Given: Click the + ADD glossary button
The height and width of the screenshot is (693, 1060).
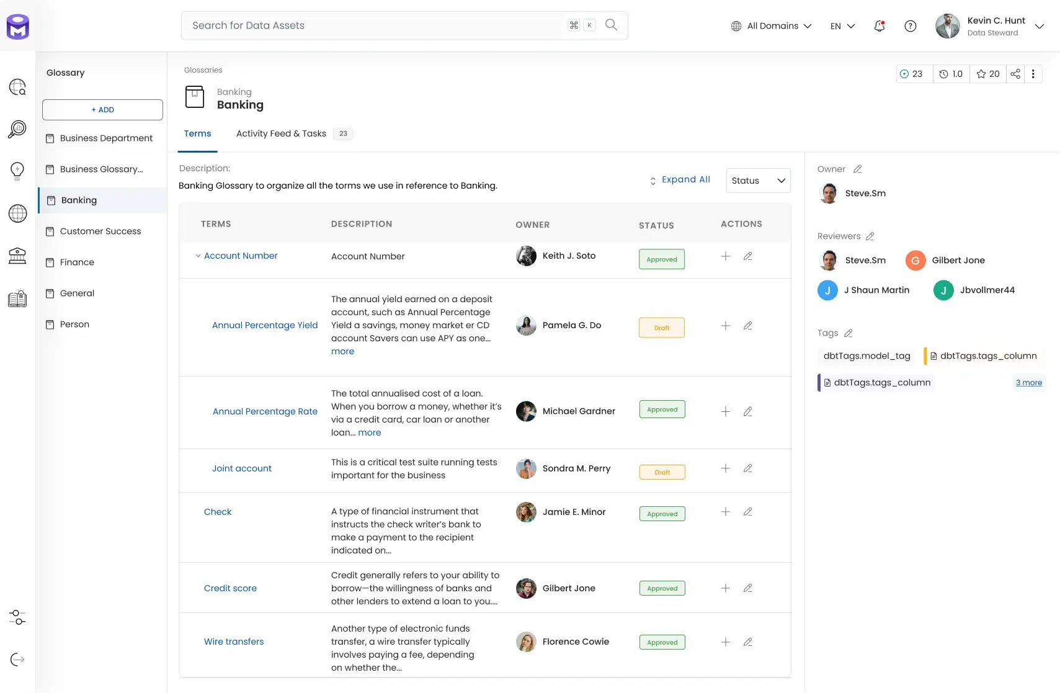Looking at the screenshot, I should click(x=102, y=109).
